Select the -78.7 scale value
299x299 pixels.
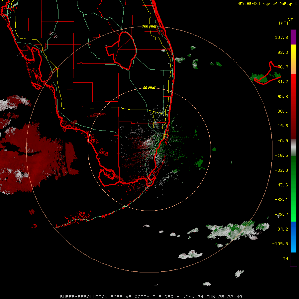pyautogui.click(x=281, y=215)
